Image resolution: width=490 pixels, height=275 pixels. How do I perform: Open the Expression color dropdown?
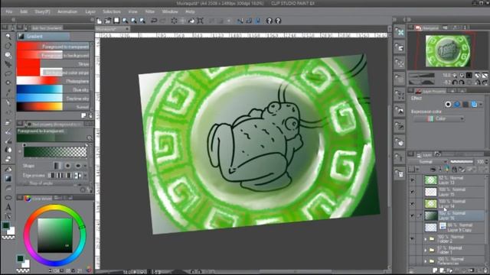[x=439, y=119]
